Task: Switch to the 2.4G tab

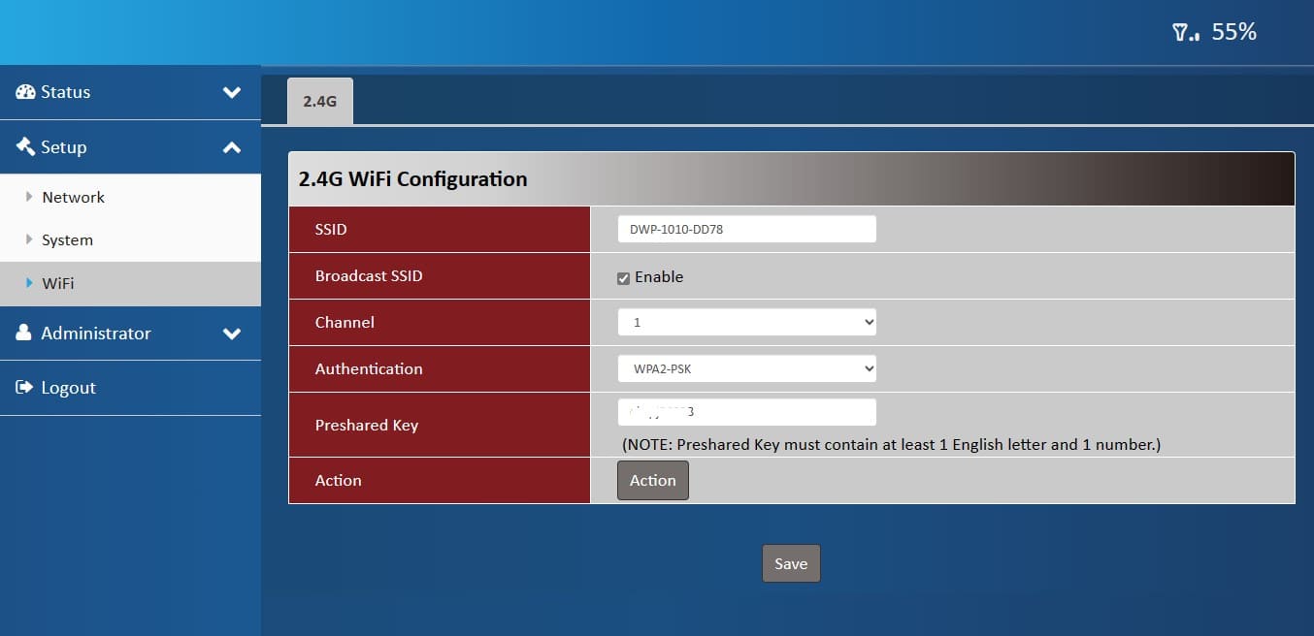Action: tap(319, 101)
